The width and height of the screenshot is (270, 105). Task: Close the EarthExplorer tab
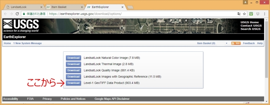(x=122, y=7)
